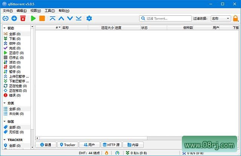Image resolution: width=241 pixels, height=156 pixels.
Task: Select 正在检查 (0) status filter
Action: [17, 86]
